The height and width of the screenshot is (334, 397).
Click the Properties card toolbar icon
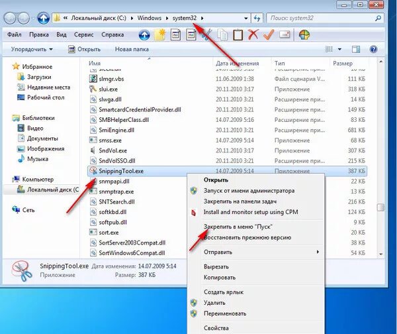[x=285, y=34]
